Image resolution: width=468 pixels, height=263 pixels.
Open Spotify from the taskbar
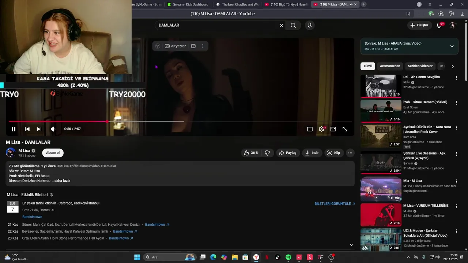[x=288, y=257]
